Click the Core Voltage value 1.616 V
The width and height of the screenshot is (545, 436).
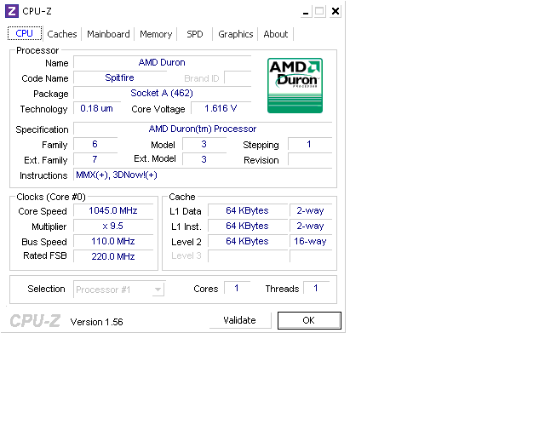click(221, 108)
